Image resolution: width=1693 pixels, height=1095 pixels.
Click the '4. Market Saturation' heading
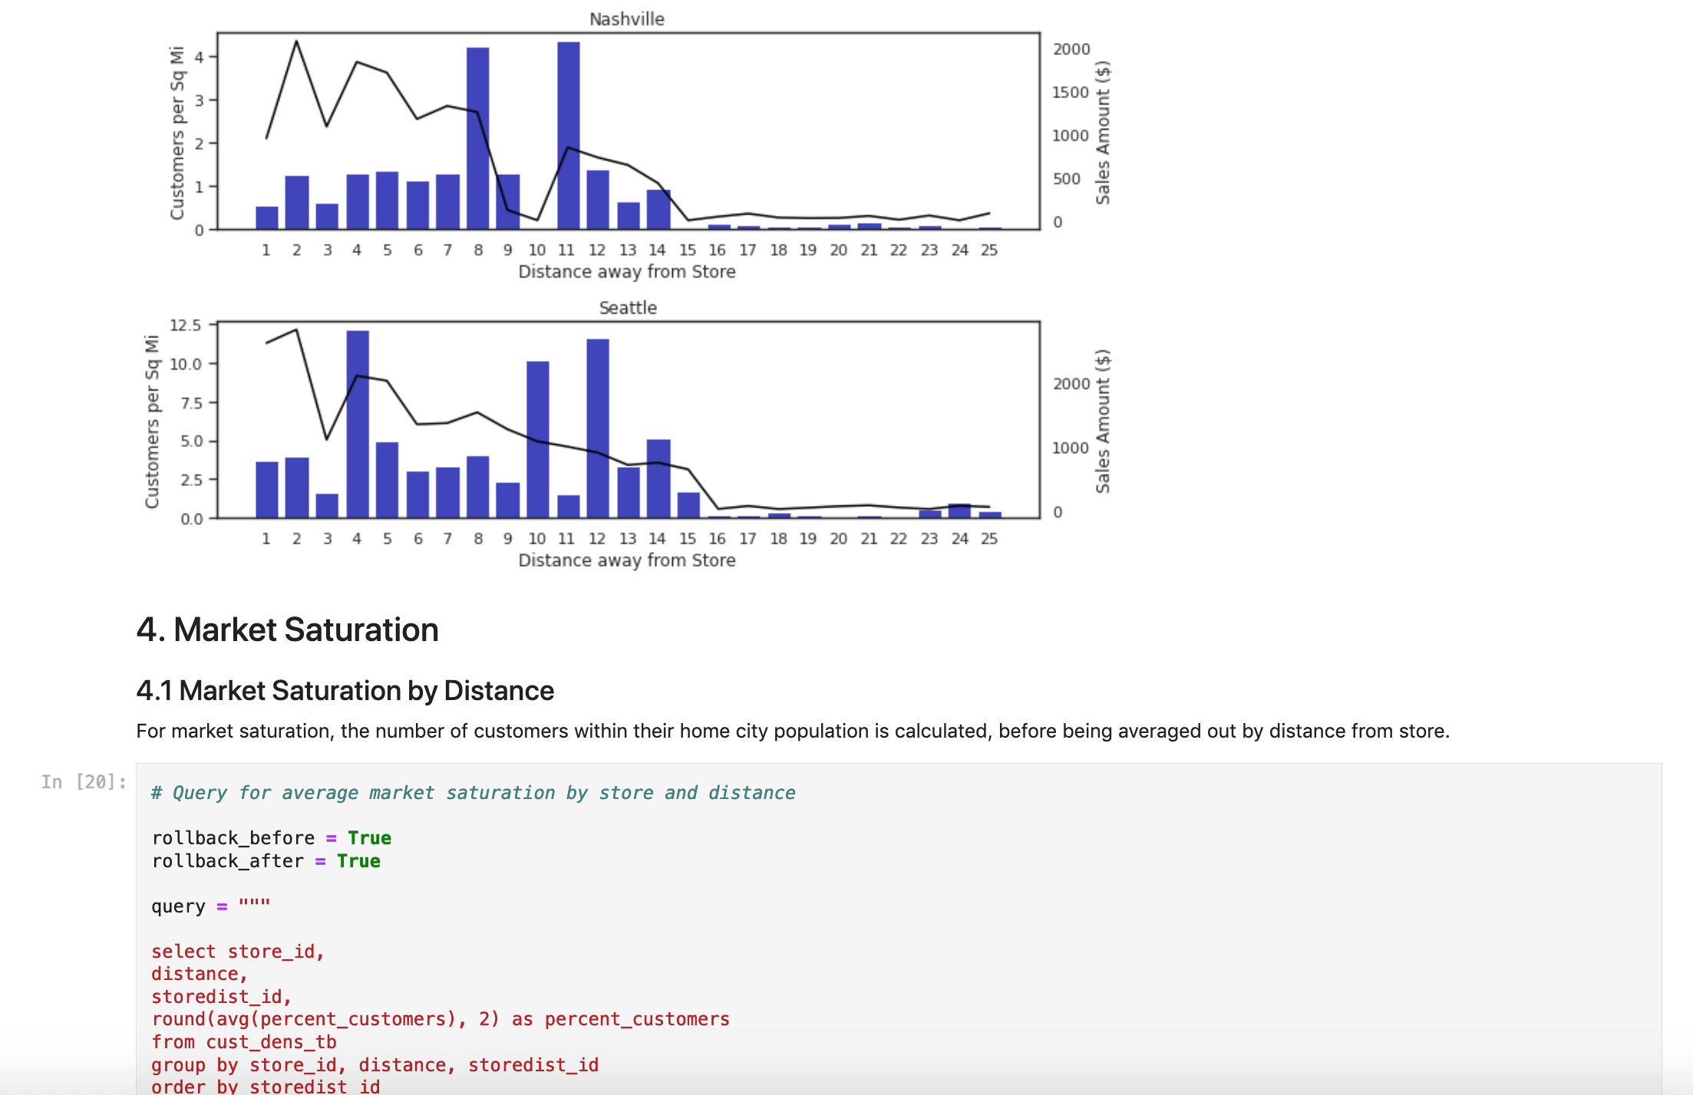click(287, 630)
